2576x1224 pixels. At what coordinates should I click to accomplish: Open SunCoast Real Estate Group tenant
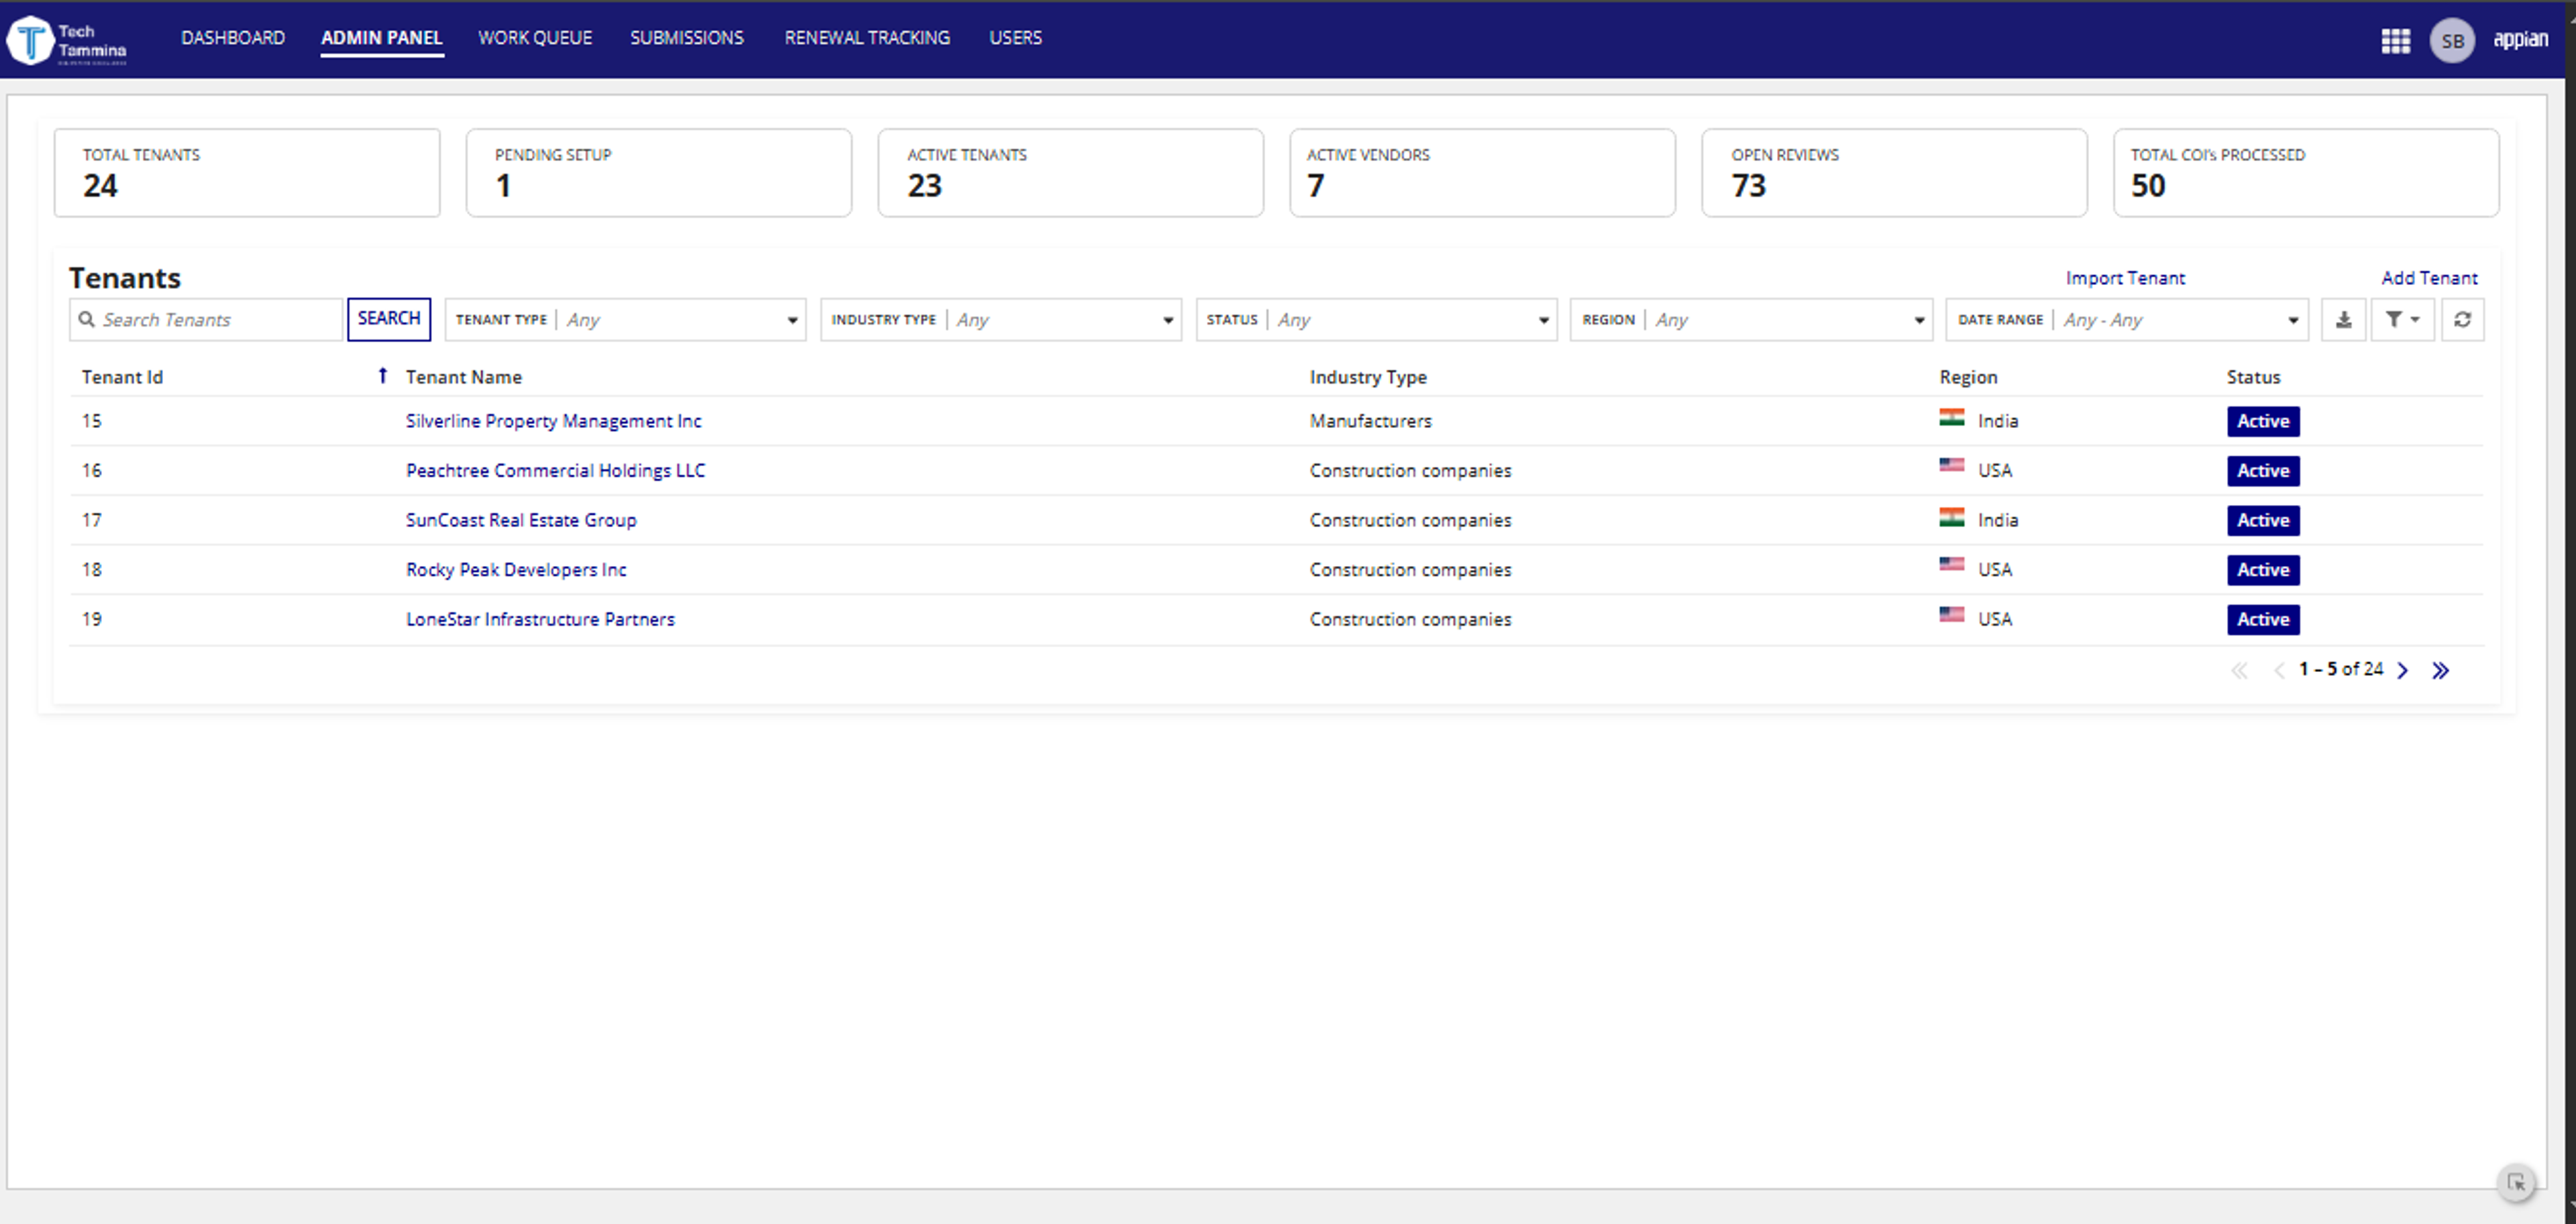(521, 520)
